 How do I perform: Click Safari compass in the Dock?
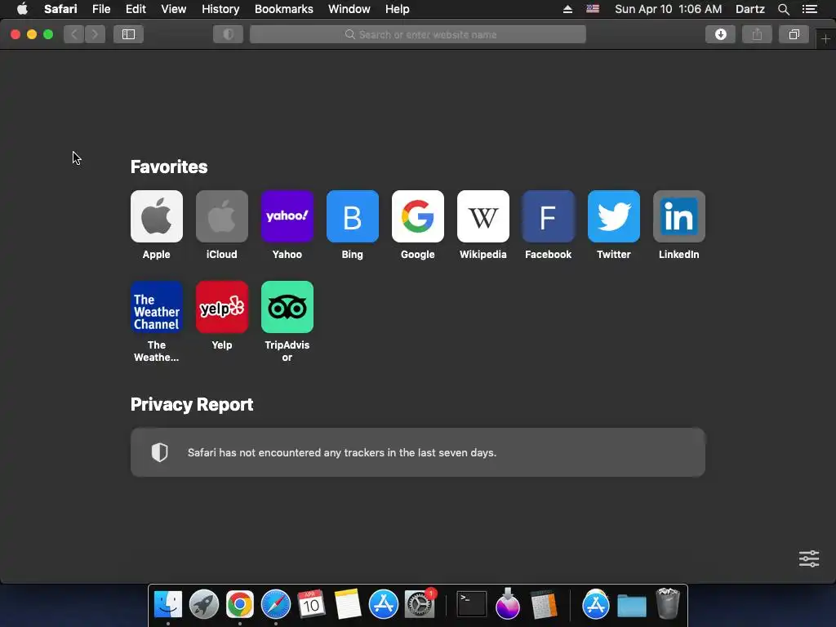tap(276, 604)
